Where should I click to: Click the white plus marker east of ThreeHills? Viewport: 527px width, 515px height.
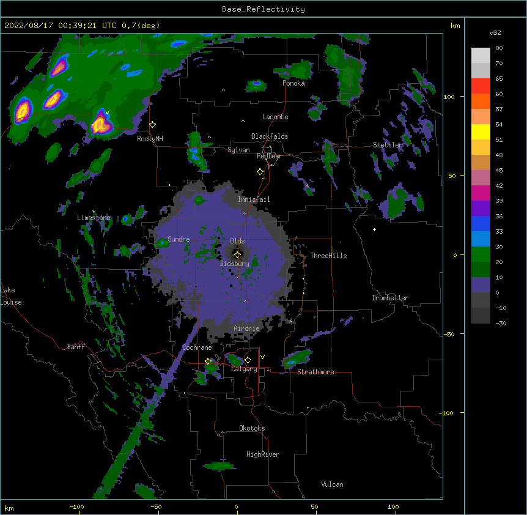[x=374, y=229]
